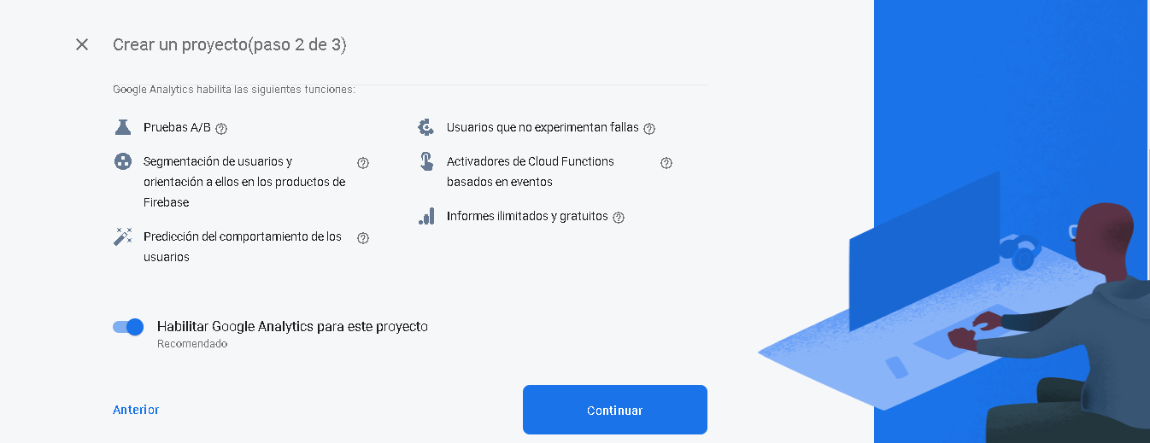Click the crash-free users gear icon

tap(425, 127)
